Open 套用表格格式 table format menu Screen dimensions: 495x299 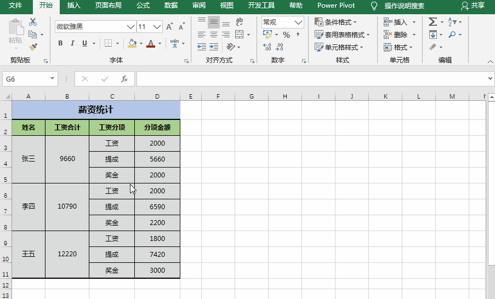click(x=342, y=34)
